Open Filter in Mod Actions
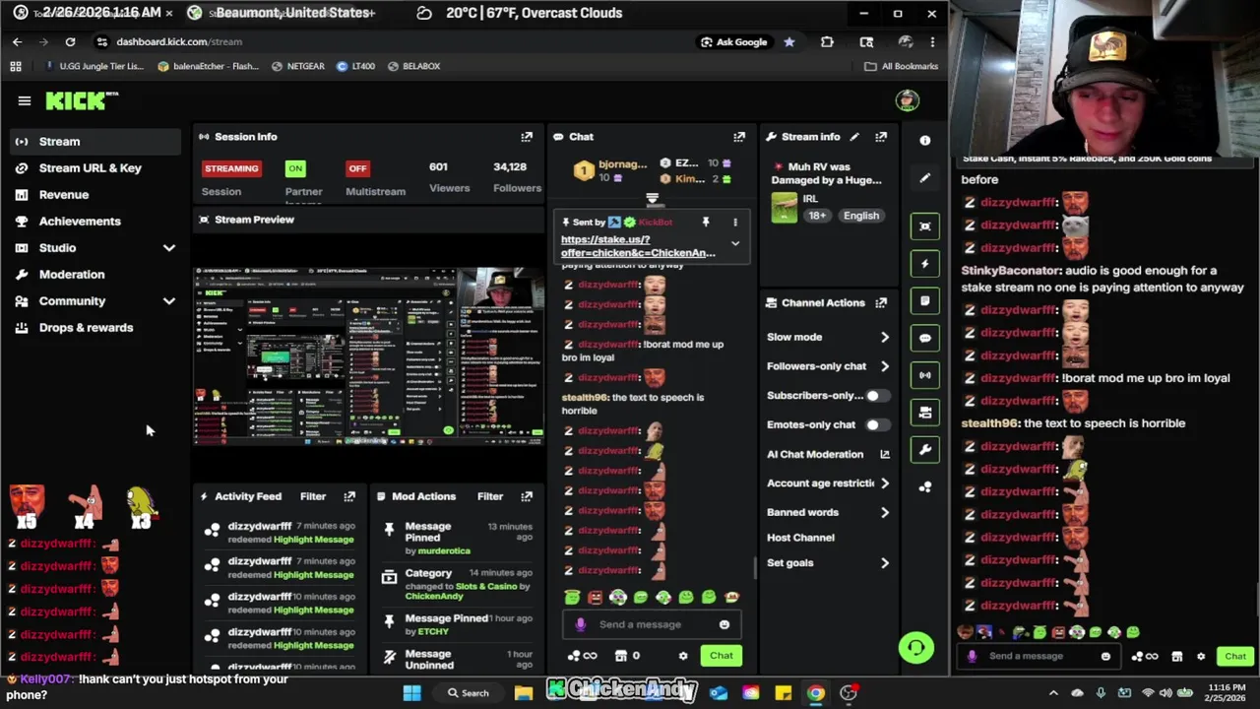 pos(490,496)
